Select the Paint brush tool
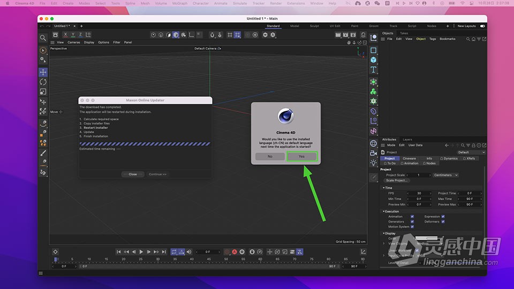 (x=43, y=153)
